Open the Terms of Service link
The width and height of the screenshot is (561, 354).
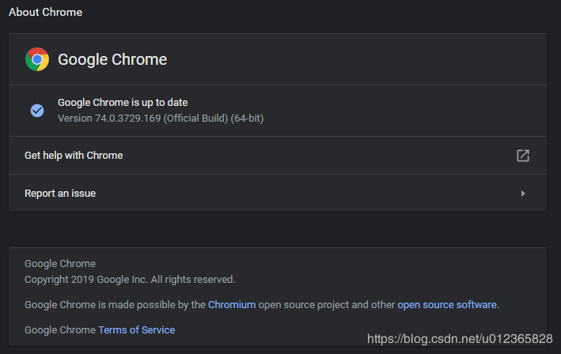(x=136, y=330)
